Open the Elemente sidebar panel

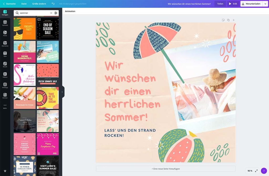(x=5, y=44)
